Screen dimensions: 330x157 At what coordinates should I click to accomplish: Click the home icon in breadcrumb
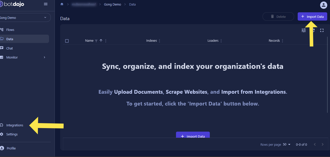[x=62, y=4]
